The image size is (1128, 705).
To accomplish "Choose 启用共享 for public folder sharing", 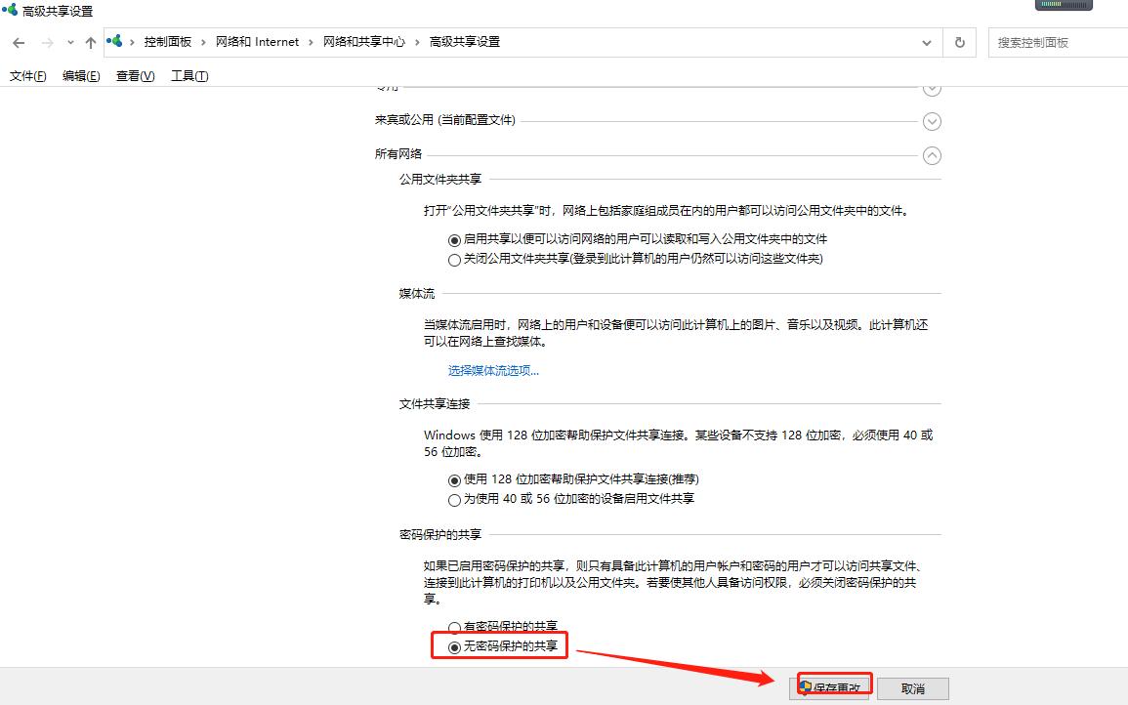I will [x=454, y=239].
